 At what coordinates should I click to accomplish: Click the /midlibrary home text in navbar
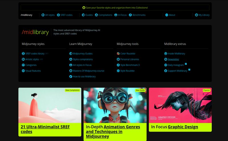27,15
